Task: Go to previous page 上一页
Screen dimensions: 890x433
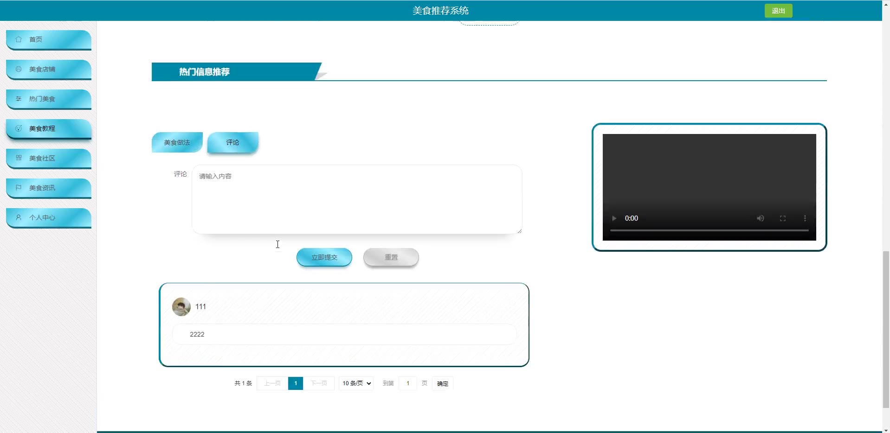Action: [272, 383]
